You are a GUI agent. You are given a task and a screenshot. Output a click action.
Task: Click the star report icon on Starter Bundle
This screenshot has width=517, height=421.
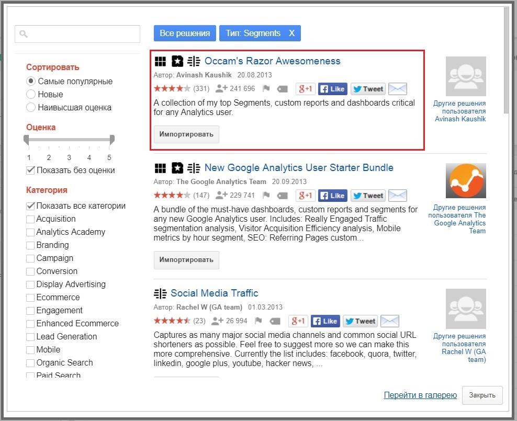coord(177,168)
